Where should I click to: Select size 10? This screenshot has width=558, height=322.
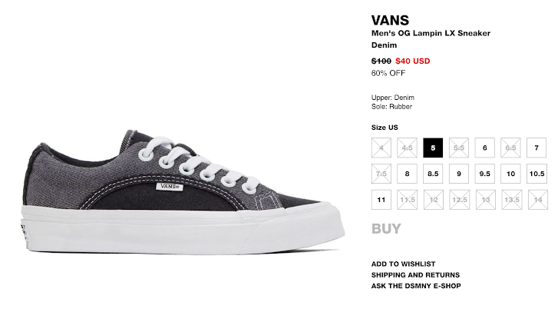510,174
